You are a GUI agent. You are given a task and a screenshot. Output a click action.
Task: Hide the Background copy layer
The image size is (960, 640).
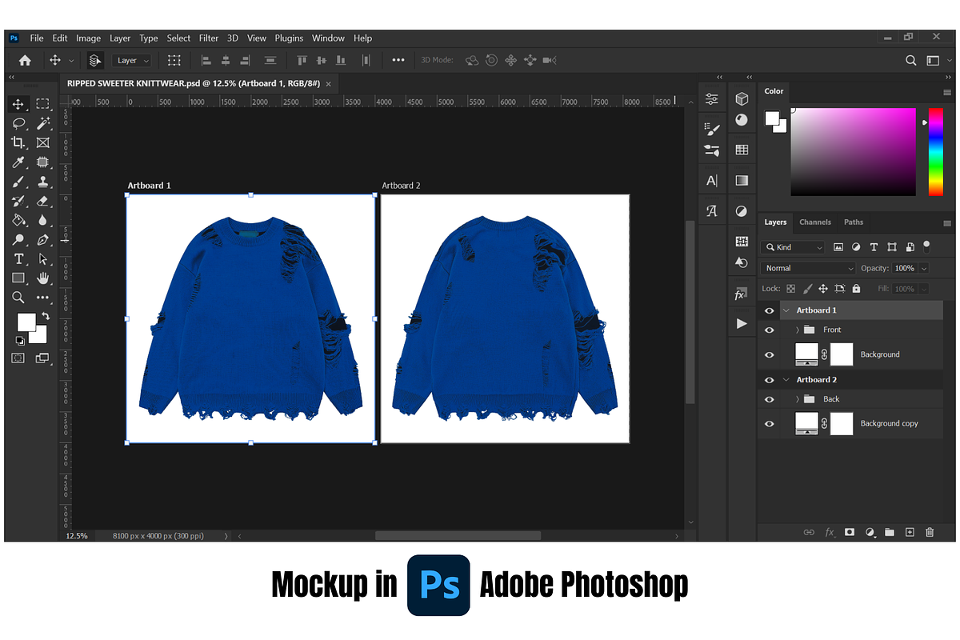tap(770, 424)
